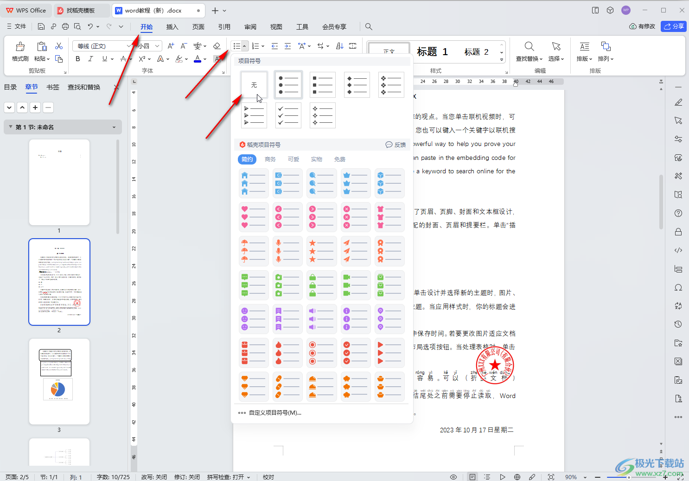This screenshot has width=689, height=481.
Task: Pick the orange umbrella bullet template
Action: (x=254, y=251)
